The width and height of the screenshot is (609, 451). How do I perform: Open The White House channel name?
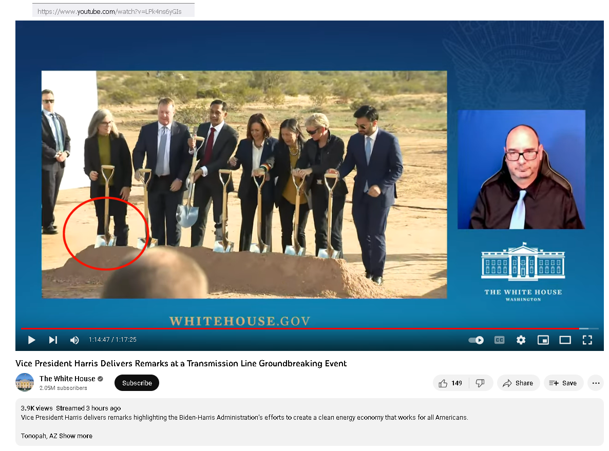(67, 379)
